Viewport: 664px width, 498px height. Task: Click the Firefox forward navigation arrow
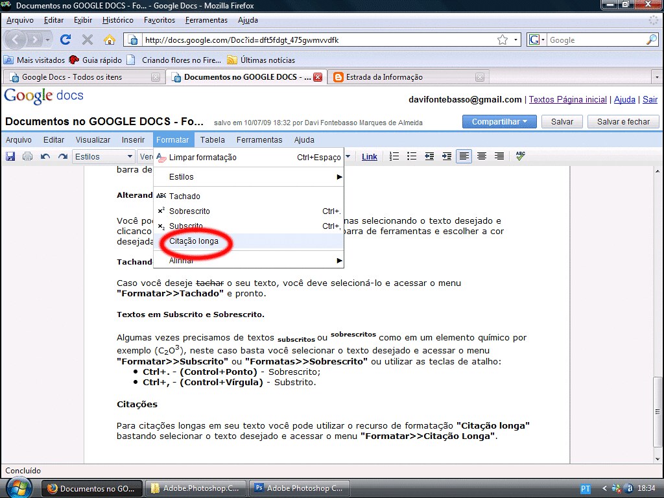click(x=34, y=40)
